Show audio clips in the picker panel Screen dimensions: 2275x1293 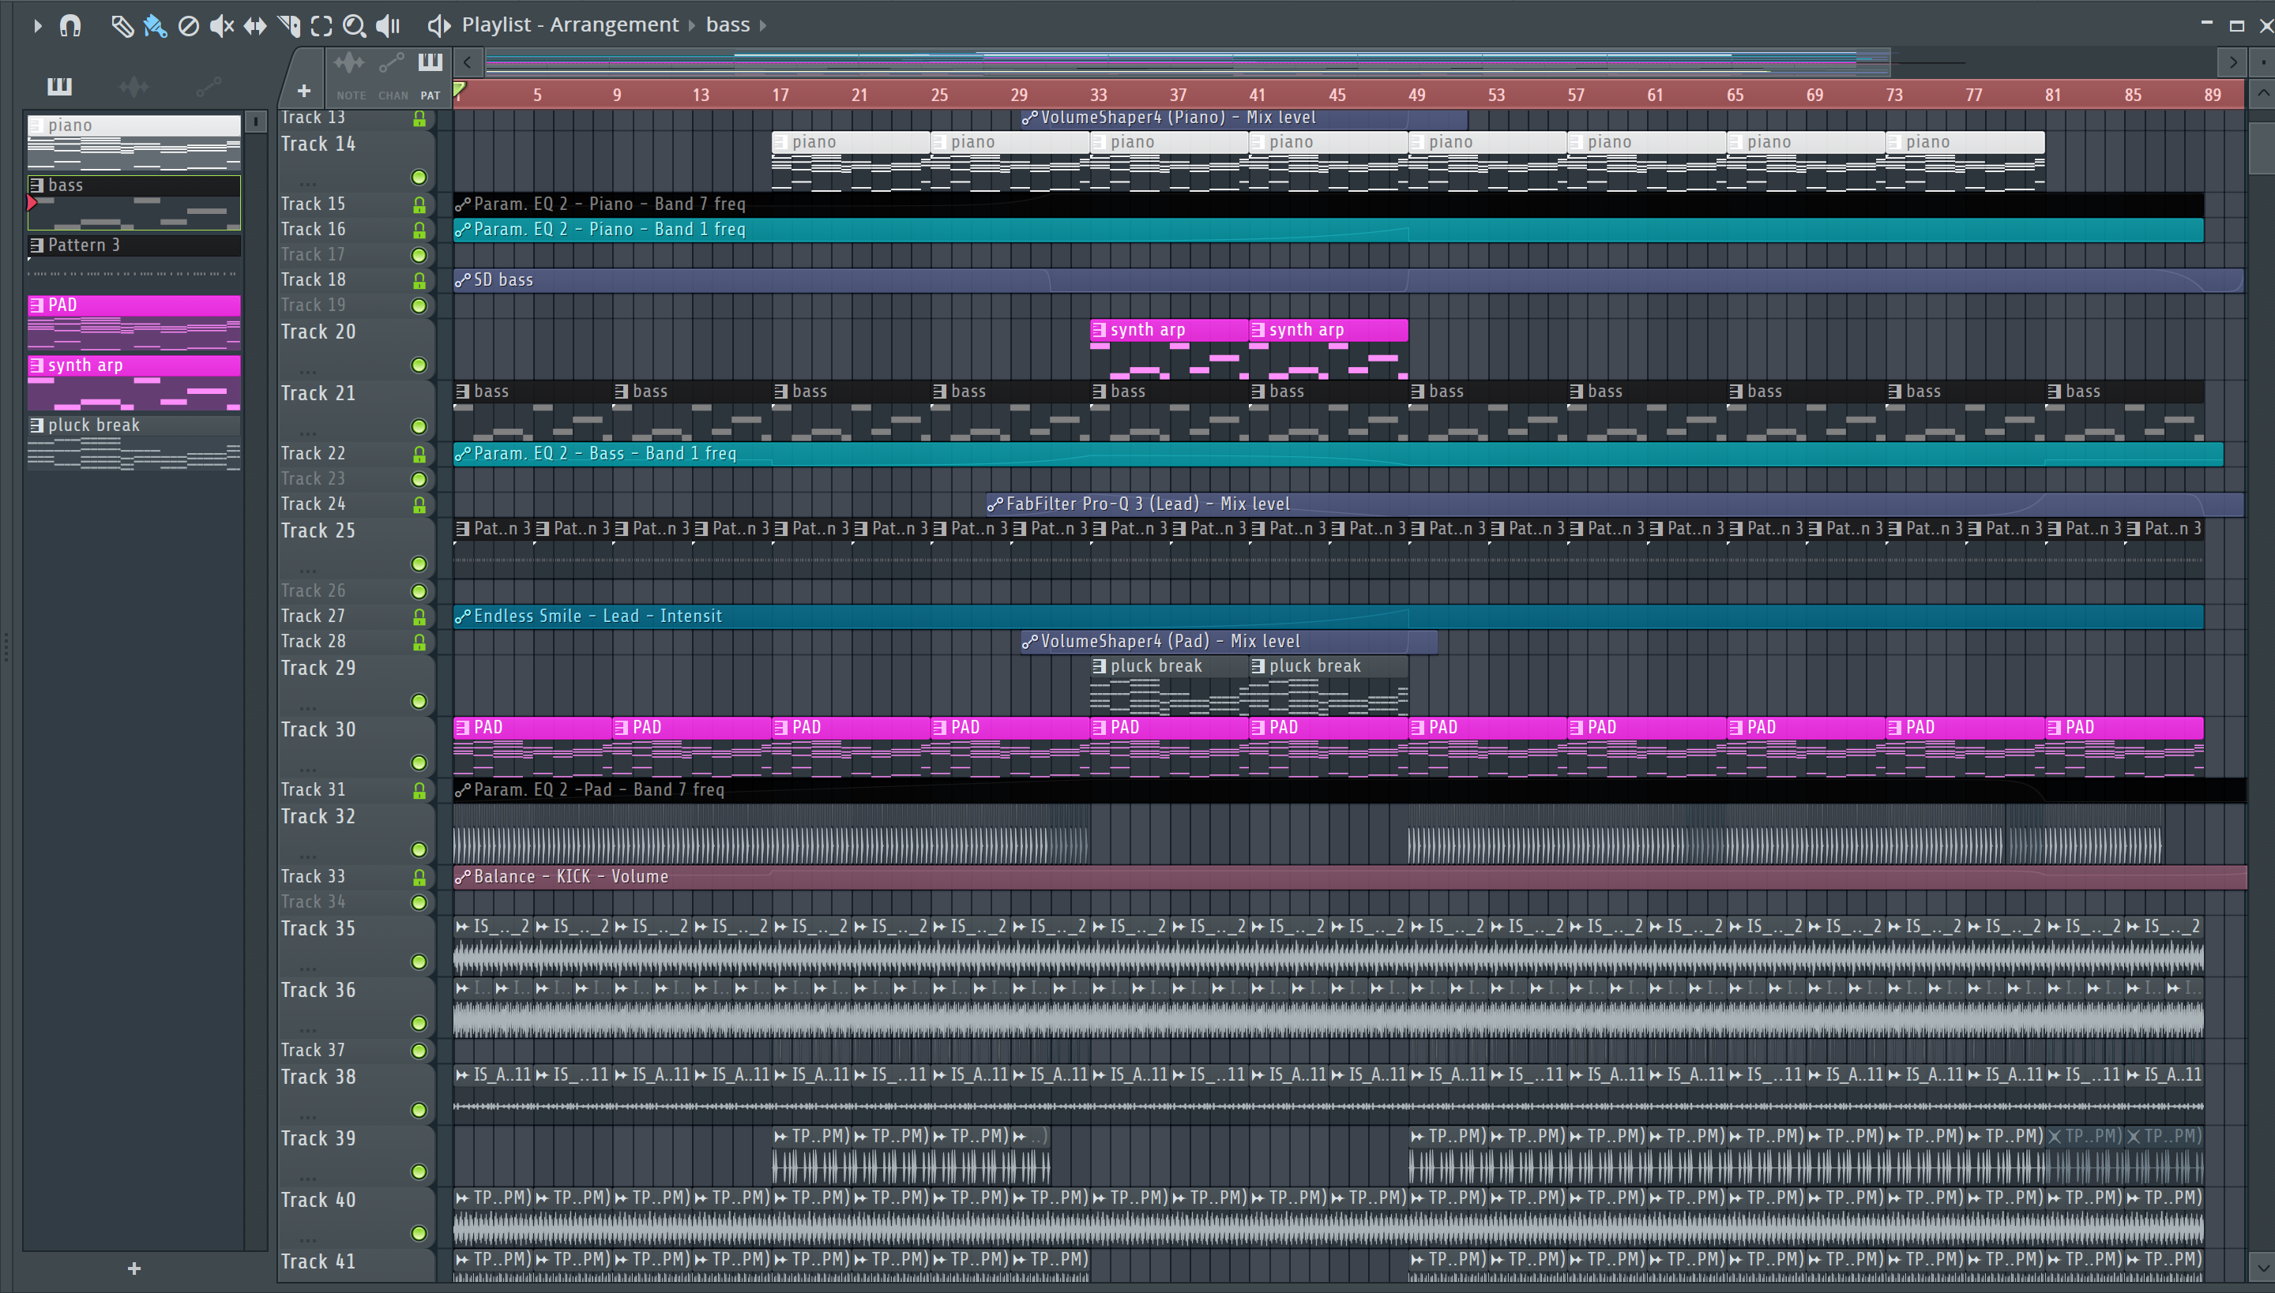133,86
